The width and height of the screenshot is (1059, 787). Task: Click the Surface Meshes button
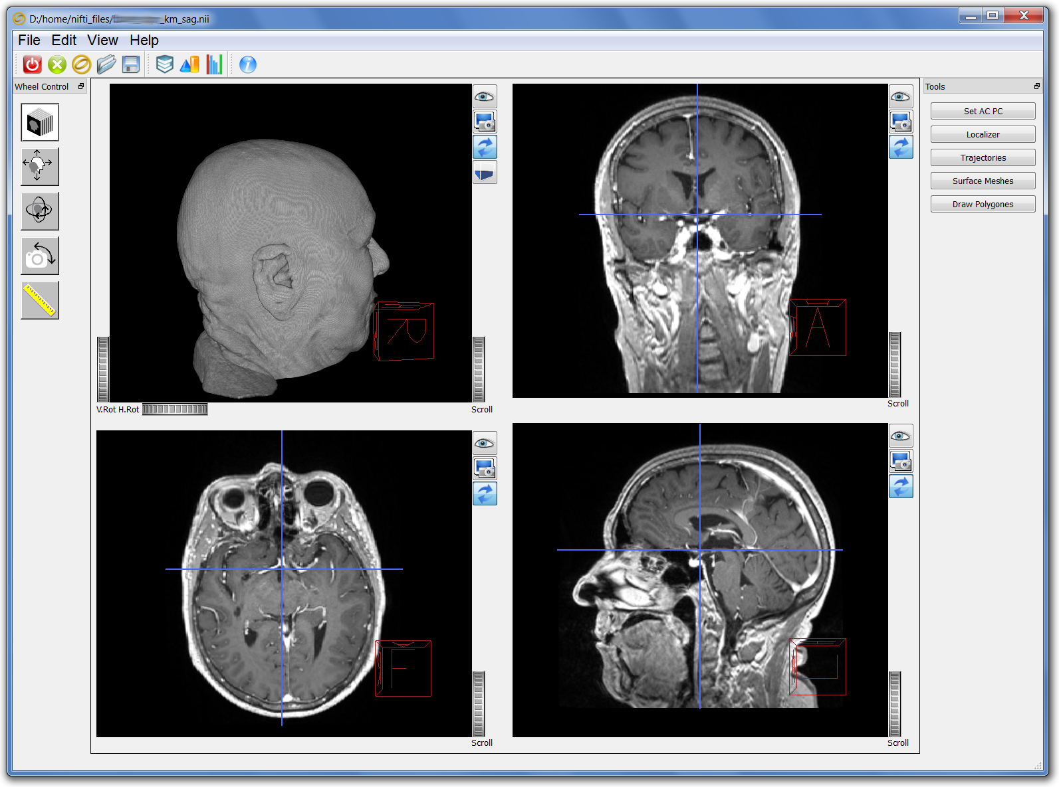click(983, 181)
